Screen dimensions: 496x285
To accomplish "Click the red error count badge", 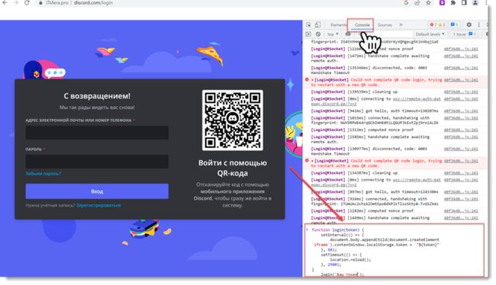I will click(433, 24).
